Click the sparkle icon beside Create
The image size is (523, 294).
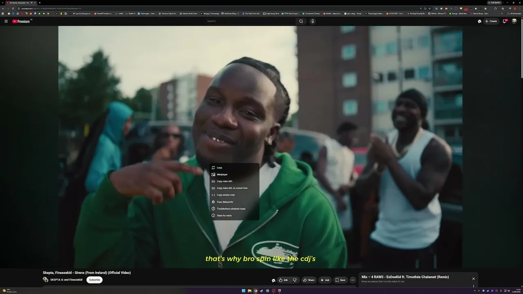(x=479, y=21)
